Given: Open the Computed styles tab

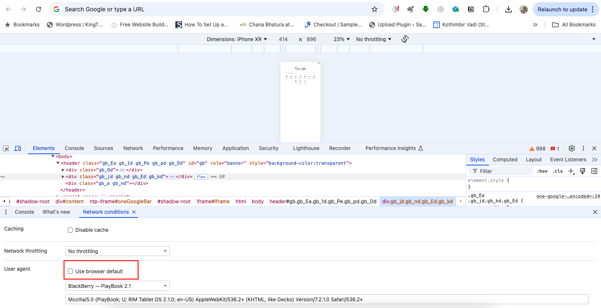Looking at the screenshot, I should tap(505, 160).
